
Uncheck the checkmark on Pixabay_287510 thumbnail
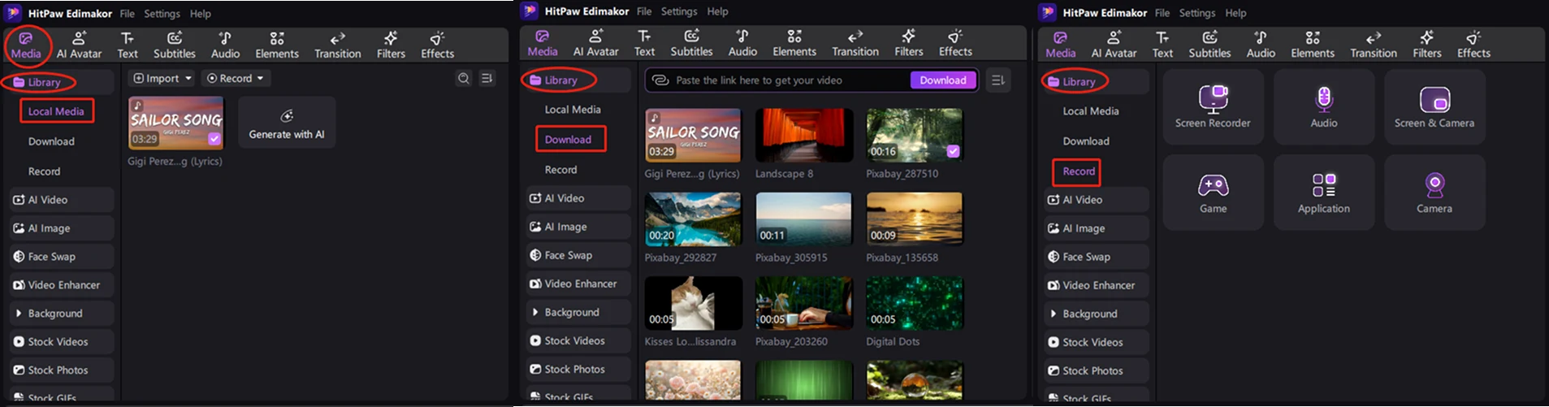tap(953, 151)
